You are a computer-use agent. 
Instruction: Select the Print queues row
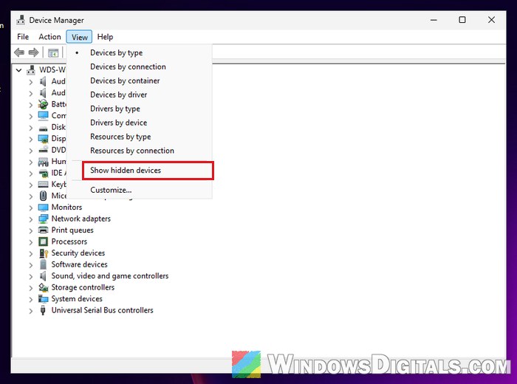72,230
